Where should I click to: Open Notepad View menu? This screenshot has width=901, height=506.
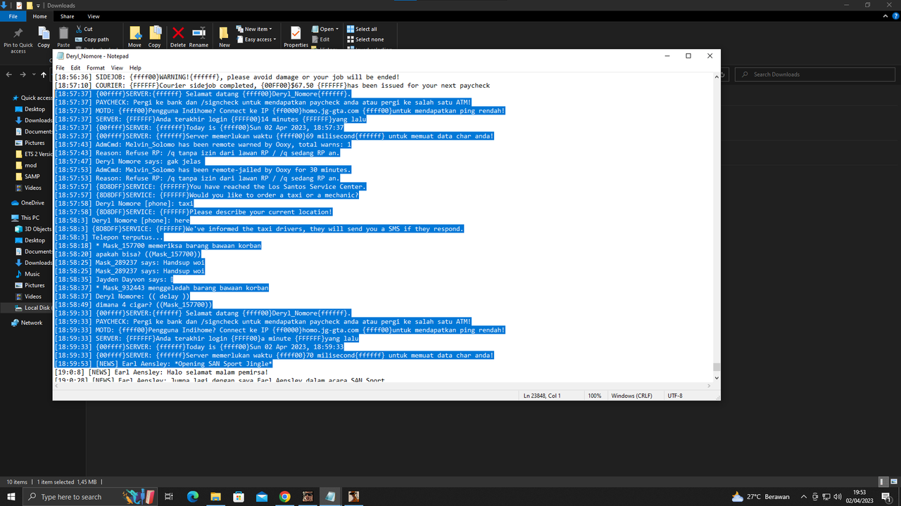tap(117, 68)
